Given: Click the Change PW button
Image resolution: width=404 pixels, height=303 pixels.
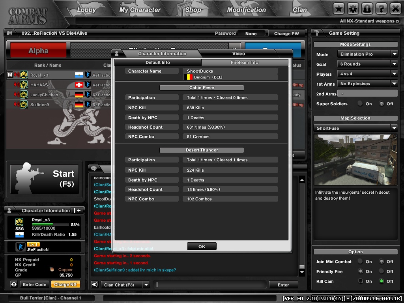Looking at the screenshot, I should tap(286, 34).
